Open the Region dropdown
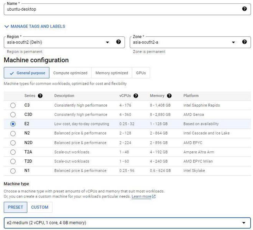This screenshot has width=253, height=230. pos(107,42)
